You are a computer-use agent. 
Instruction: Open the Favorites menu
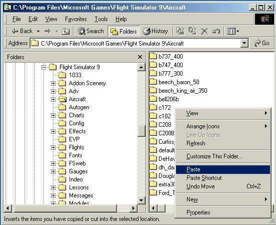pyautogui.click(x=75, y=19)
